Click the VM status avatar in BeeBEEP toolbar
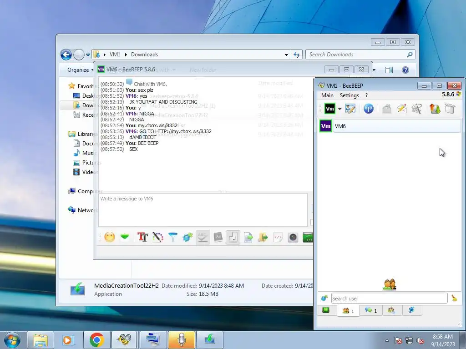 (x=329, y=109)
